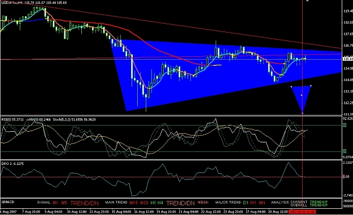
Task: Click the 27 Aug 04:00 time label
Action: point(256,212)
